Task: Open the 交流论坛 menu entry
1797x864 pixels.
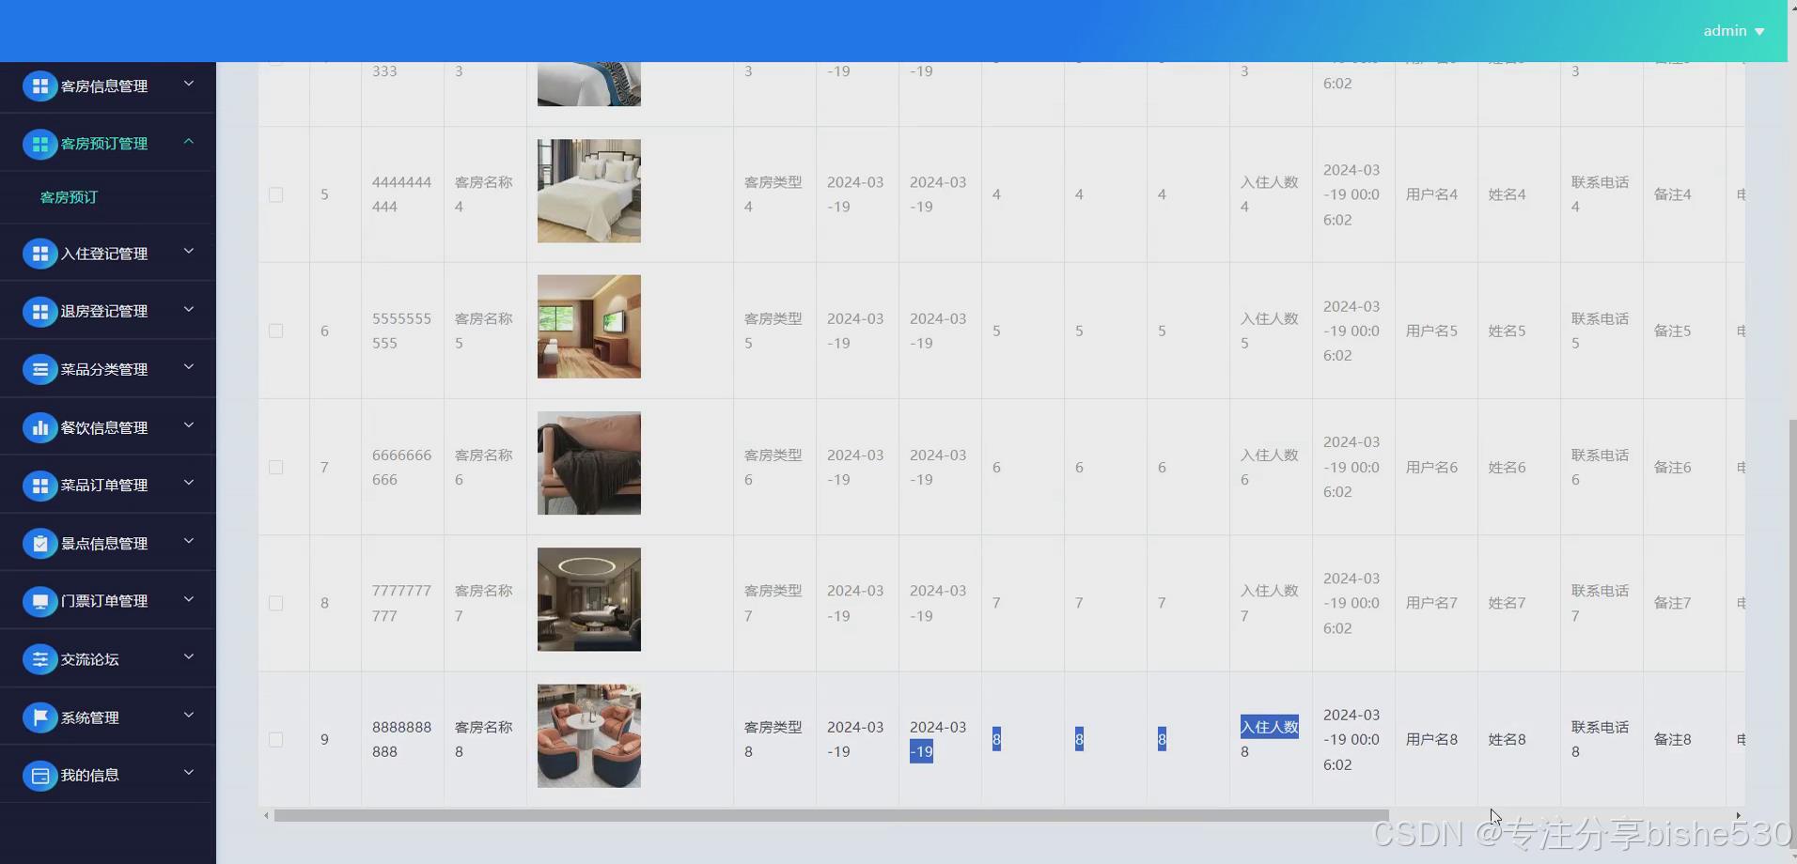Action: pyautogui.click(x=91, y=658)
